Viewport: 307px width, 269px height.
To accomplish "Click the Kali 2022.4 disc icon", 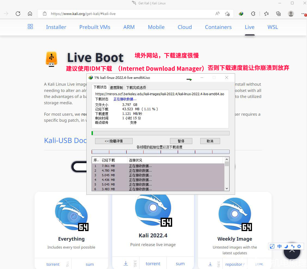I will coord(153,210).
